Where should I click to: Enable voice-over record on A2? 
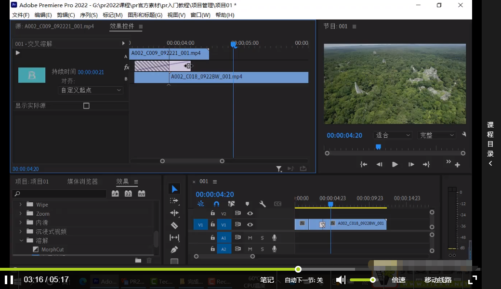(274, 249)
